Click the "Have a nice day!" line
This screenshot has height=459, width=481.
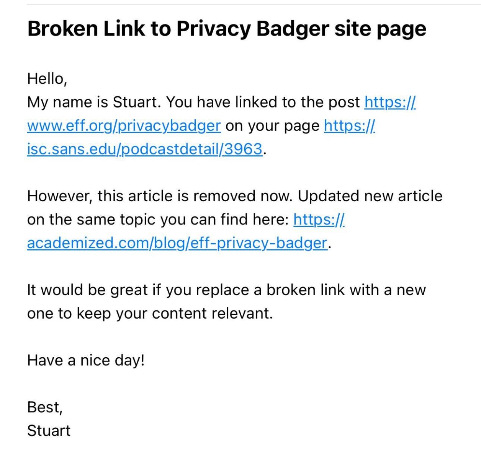86,360
